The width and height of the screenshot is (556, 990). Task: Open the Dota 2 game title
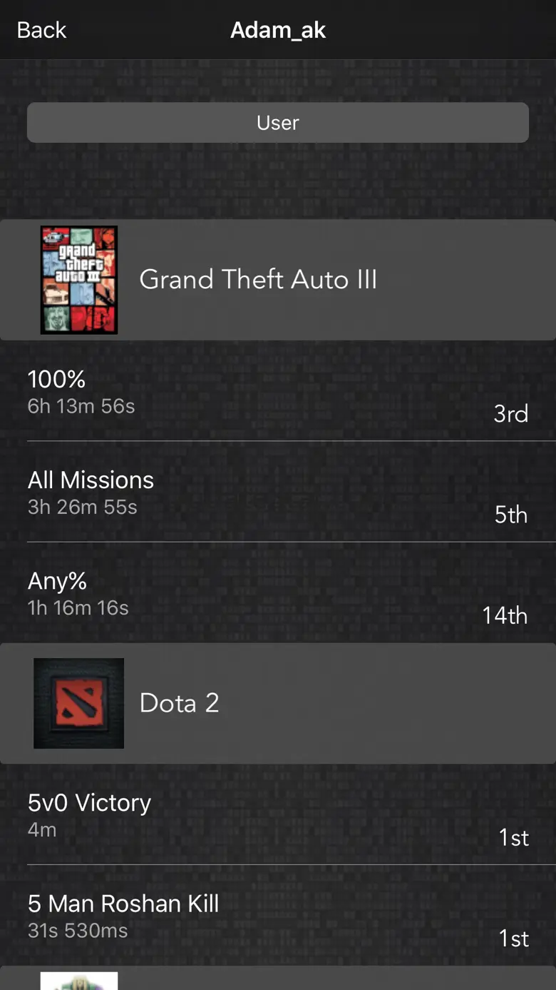179,703
